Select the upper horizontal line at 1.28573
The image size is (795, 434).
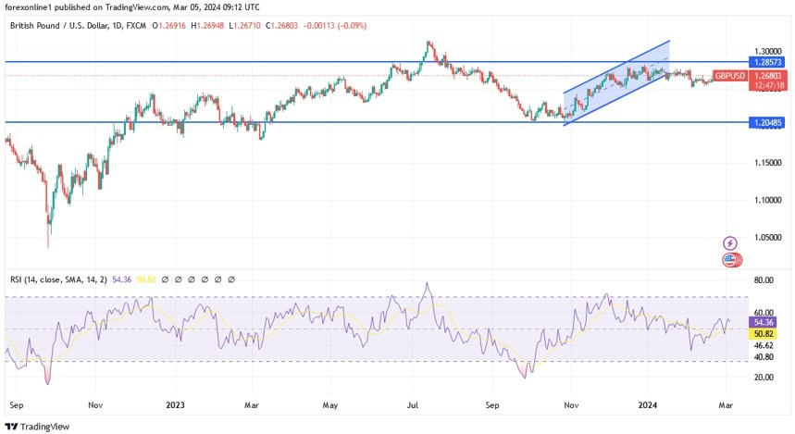click(x=375, y=62)
